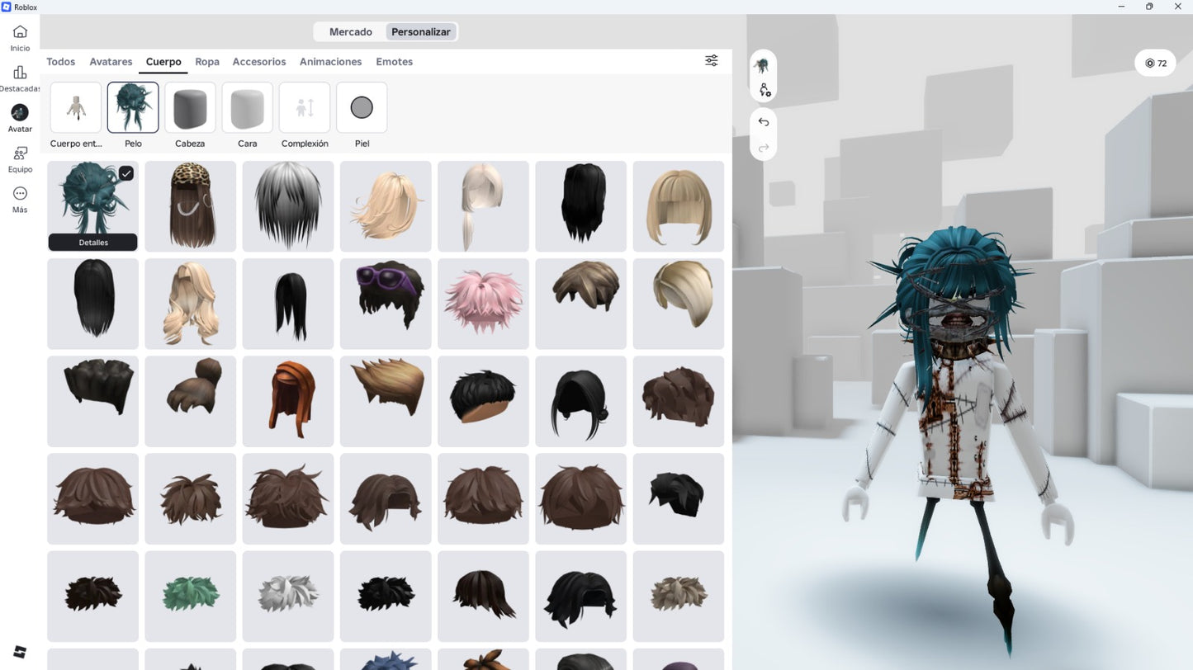Equip the blonde bob with bangs
This screenshot has height=670, width=1193.
click(679, 206)
